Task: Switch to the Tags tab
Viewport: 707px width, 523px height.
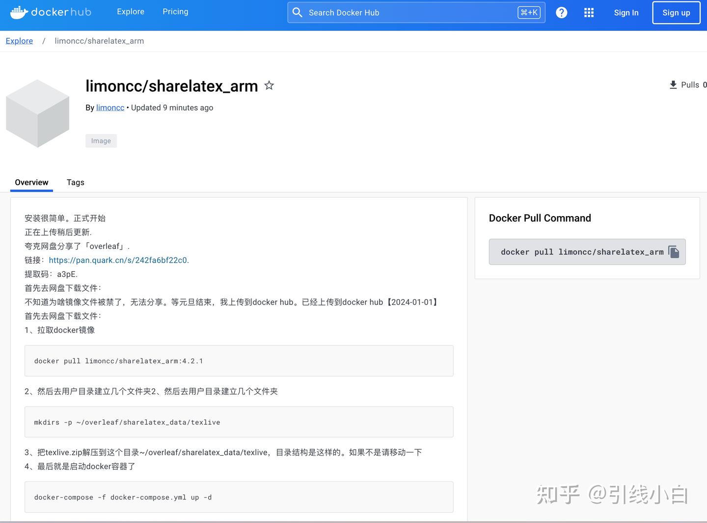Action: (x=76, y=182)
